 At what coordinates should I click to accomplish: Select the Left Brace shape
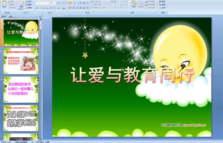tap(124, 8)
